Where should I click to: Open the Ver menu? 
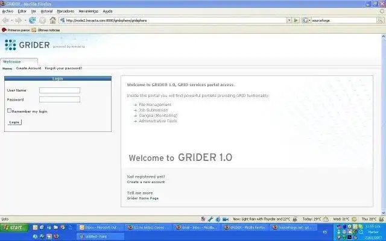[34, 11]
